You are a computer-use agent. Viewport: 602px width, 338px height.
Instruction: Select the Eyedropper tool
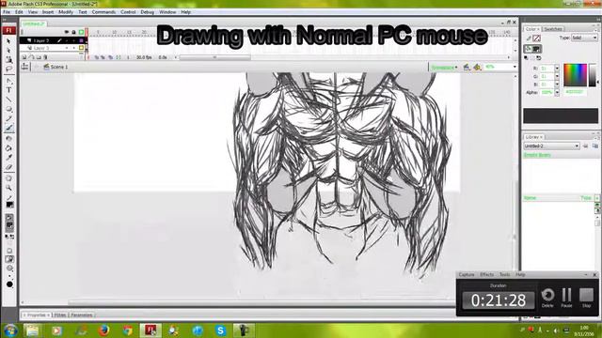(x=8, y=158)
